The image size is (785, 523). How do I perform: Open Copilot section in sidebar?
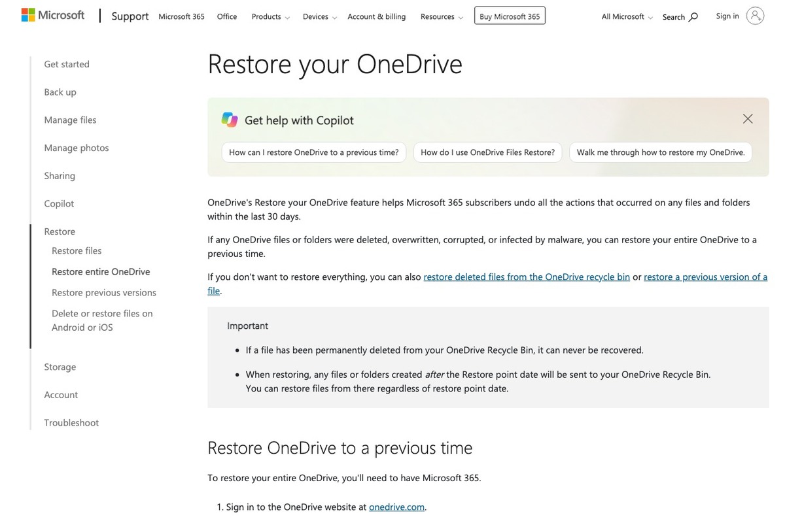[x=59, y=203]
